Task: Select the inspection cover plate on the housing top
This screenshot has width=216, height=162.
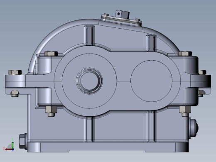Action: (x=122, y=21)
